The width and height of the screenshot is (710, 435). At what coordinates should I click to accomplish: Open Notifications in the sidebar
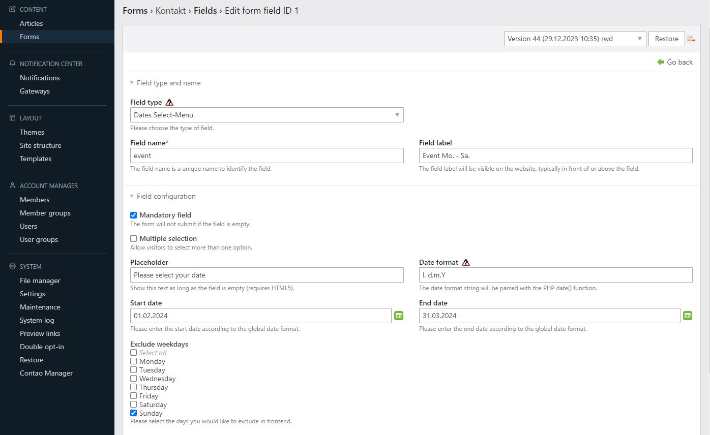40,78
